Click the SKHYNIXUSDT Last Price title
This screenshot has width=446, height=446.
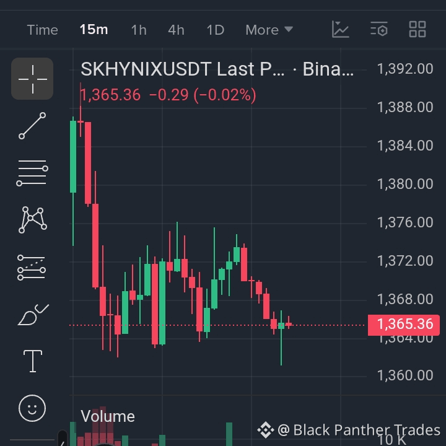coord(183,69)
